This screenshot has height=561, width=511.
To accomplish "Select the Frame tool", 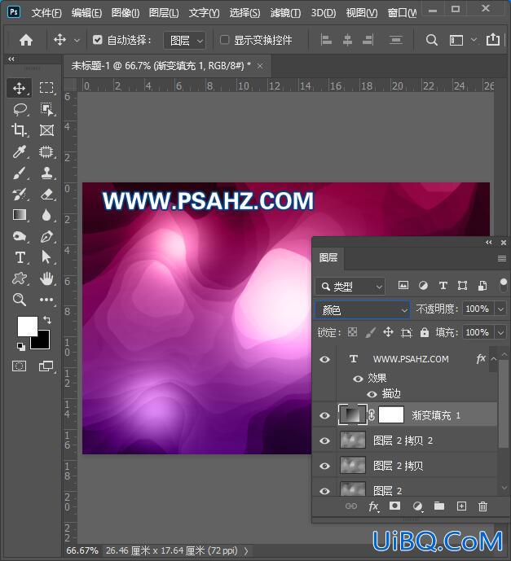I will [46, 130].
